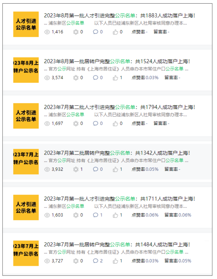Open the thumbnail of the 1883人 article
Viewport: 217px width, 279px height.
click(26, 24)
